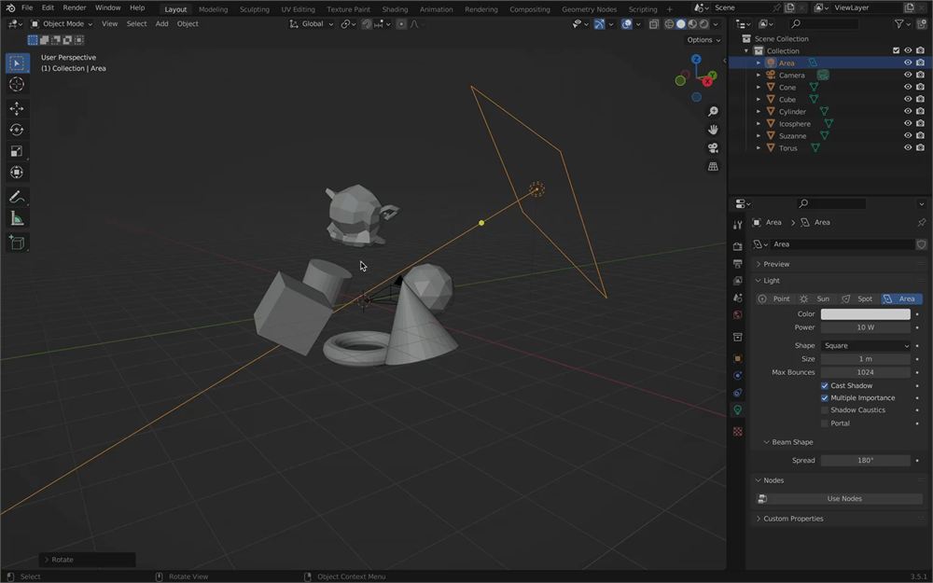Open the Render properties tab
This screenshot has width=933, height=583.
coord(738,246)
